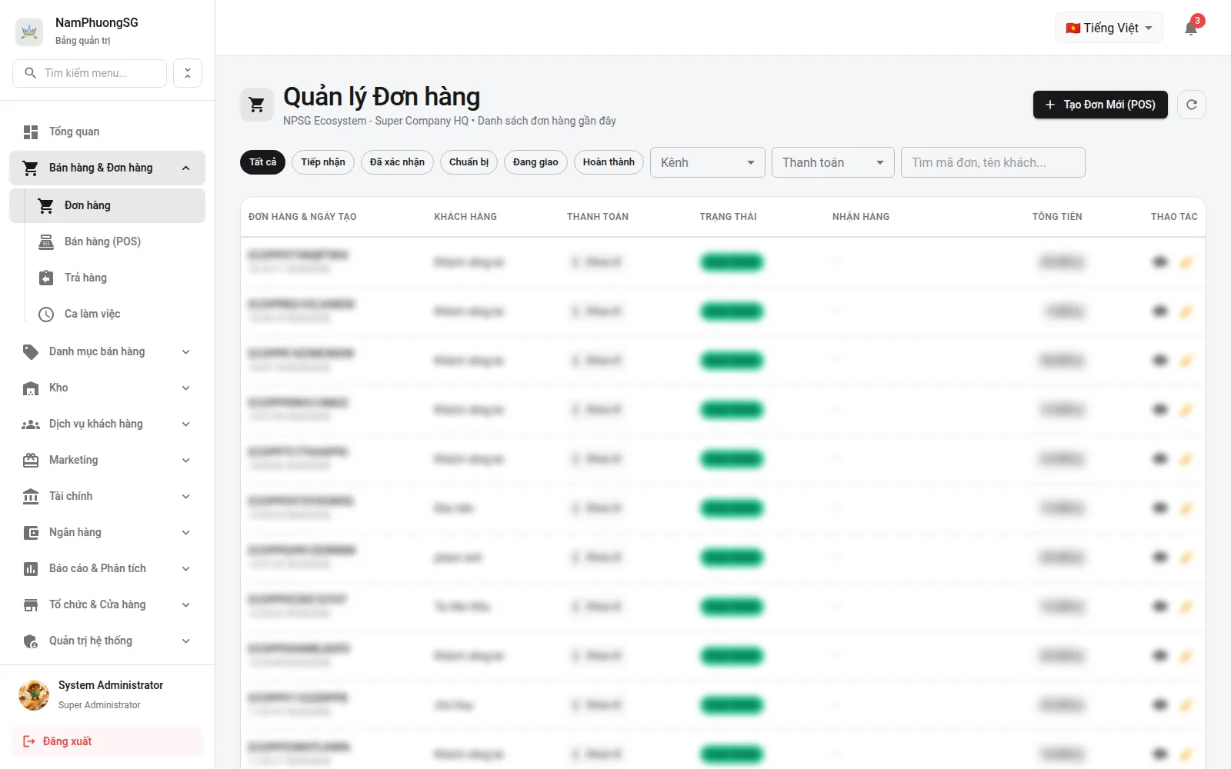Select the Đã xác nhận filter chip
The image size is (1231, 769).
pyautogui.click(x=397, y=162)
